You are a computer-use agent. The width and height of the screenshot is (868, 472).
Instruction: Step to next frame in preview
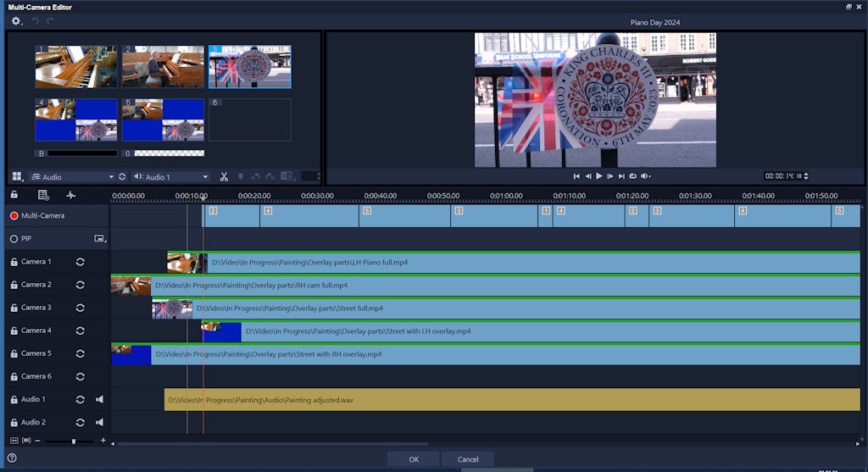[x=610, y=176]
